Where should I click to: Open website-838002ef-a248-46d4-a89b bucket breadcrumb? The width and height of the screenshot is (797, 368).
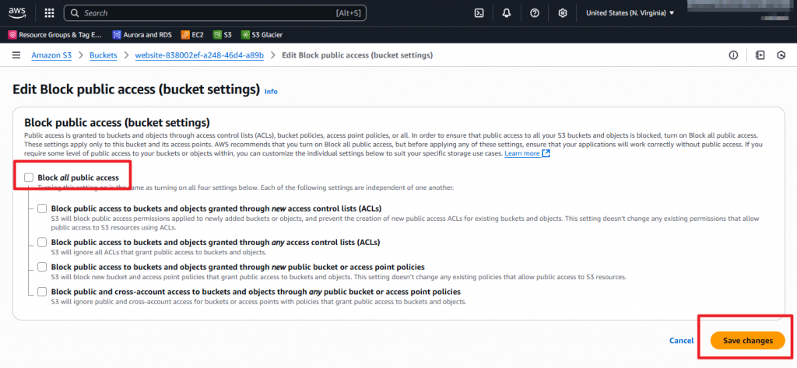point(199,55)
